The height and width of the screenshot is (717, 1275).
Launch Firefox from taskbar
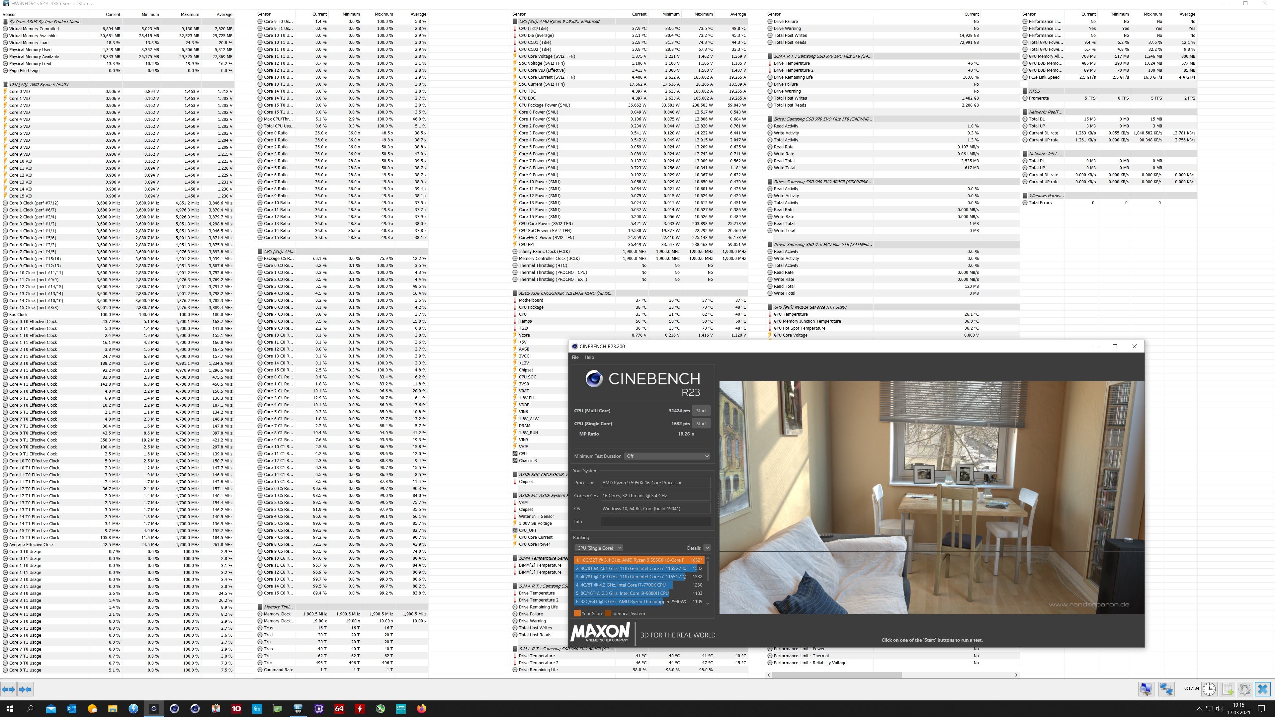421,709
